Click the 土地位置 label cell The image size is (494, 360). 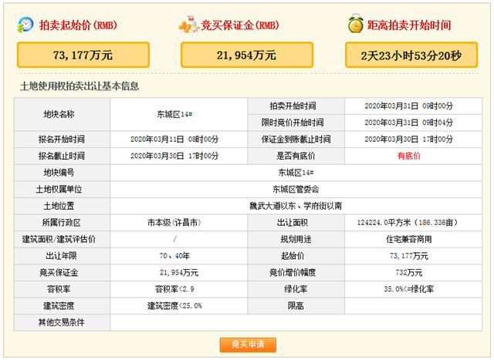pyautogui.click(x=62, y=206)
